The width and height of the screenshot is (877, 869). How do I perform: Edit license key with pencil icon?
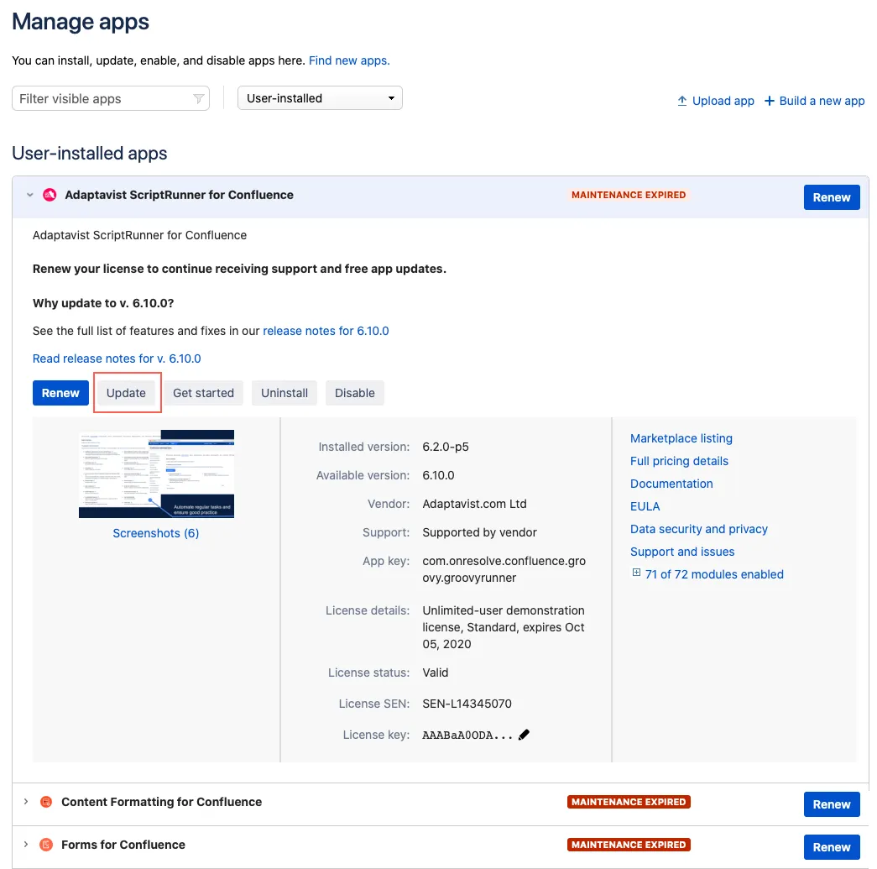tap(524, 735)
